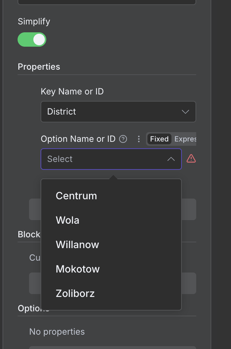231x349 pixels.
Task: Click the Select option input field
Action: coord(104,159)
